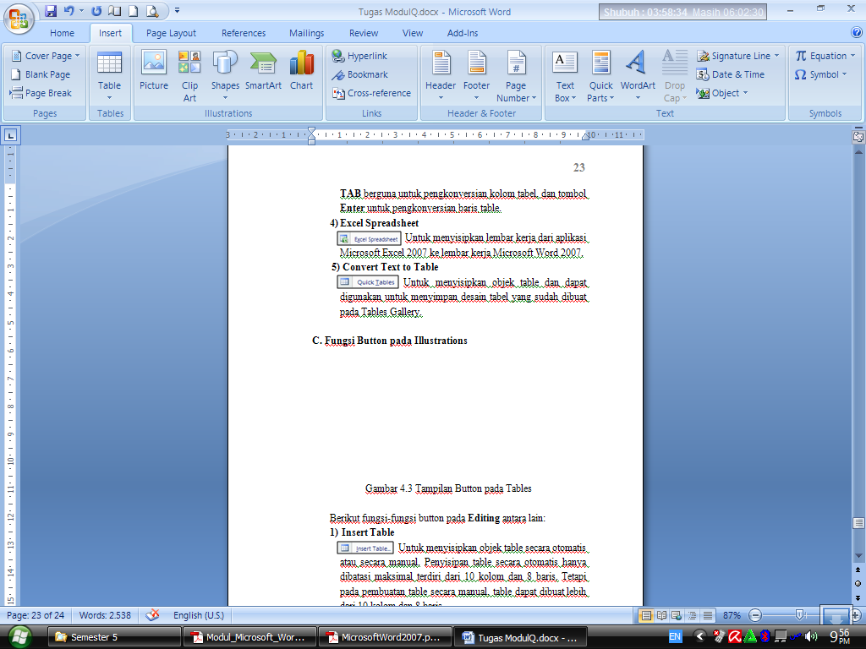Switch to Draft view
Screen dimensions: 866x649
pos(708,615)
